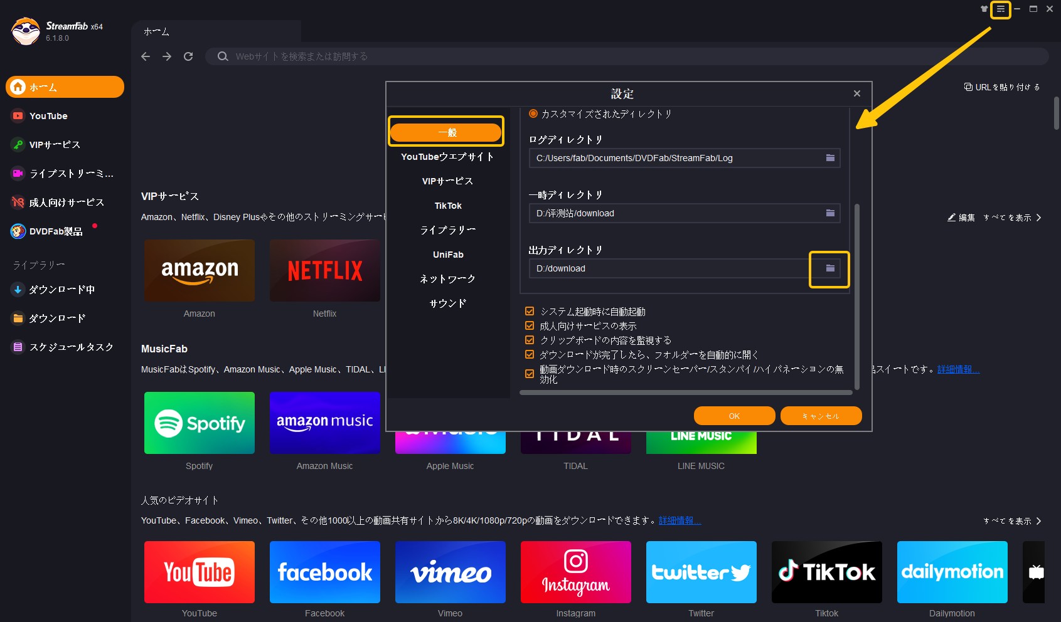Screen dimensions: 1061x622
Task: Select カスタマイズされたディレクトリ radio button
Action: 533,113
